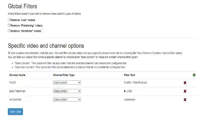This screenshot has width=203, height=127.
Task: Select the ProZD channel name cell
Action: (x=13, y=83)
